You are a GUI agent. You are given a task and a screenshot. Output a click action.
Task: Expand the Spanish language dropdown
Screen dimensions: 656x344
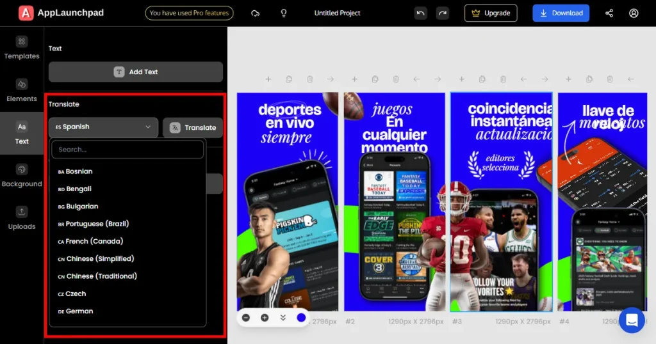[103, 127]
